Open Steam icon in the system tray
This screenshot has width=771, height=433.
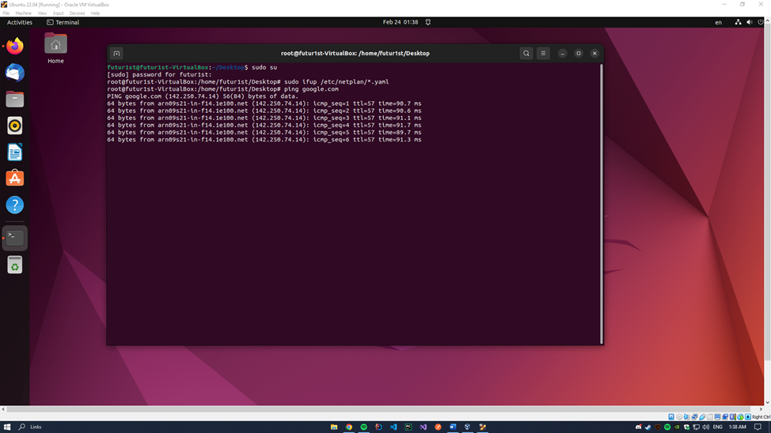648,427
